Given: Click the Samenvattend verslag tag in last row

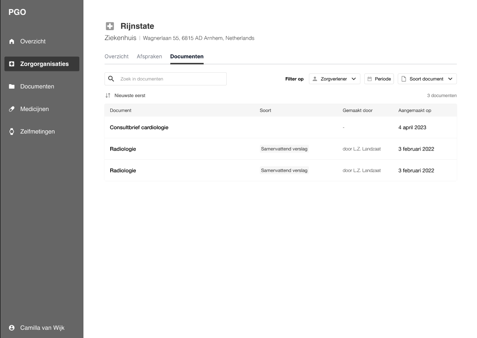Looking at the screenshot, I should click(284, 170).
